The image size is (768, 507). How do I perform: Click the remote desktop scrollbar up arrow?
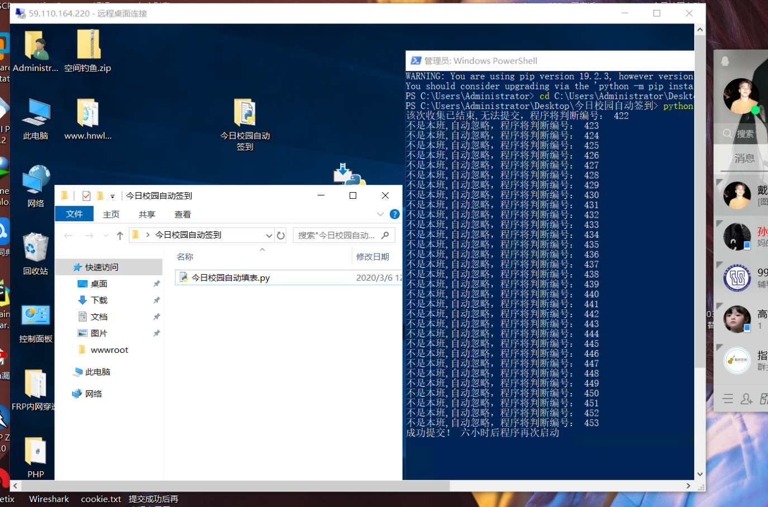tap(700, 30)
